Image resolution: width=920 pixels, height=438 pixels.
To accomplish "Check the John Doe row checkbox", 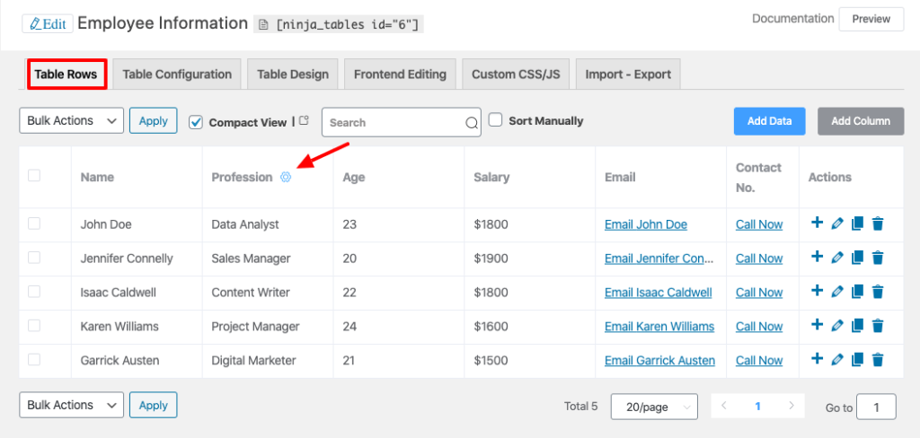I will [34, 223].
